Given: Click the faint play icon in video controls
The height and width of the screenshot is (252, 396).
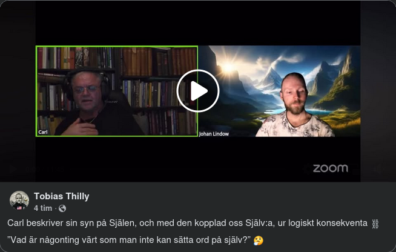Looking at the screenshot, I should [x=13, y=170].
